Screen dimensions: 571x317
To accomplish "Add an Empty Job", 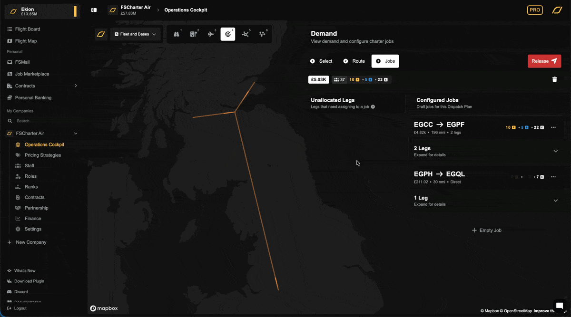I will tap(486, 231).
